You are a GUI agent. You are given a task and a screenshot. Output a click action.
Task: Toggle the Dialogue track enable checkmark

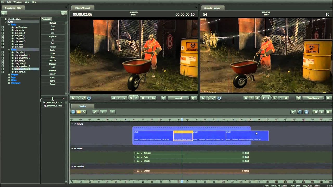coord(141,153)
